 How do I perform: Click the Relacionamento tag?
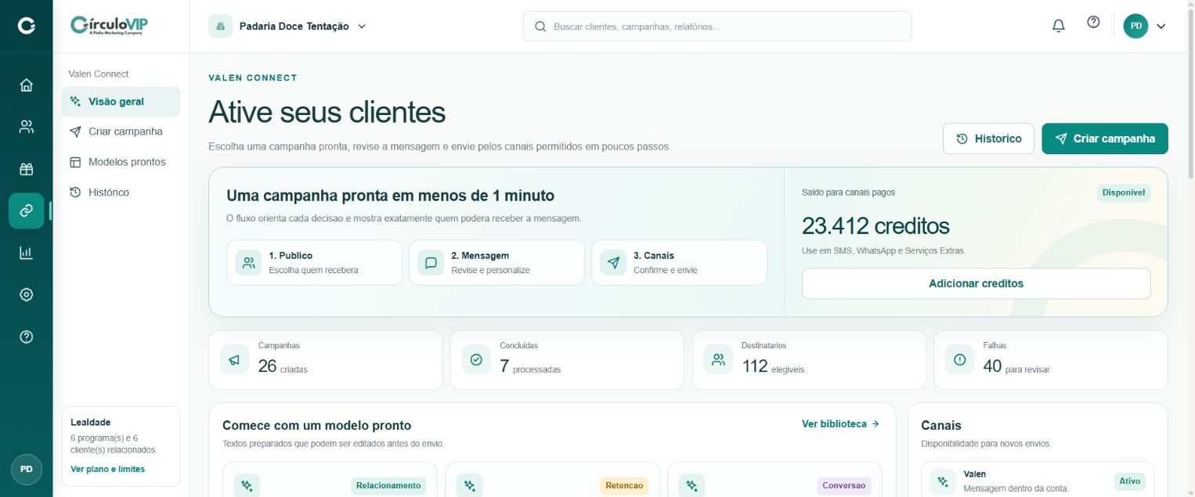[x=388, y=485]
